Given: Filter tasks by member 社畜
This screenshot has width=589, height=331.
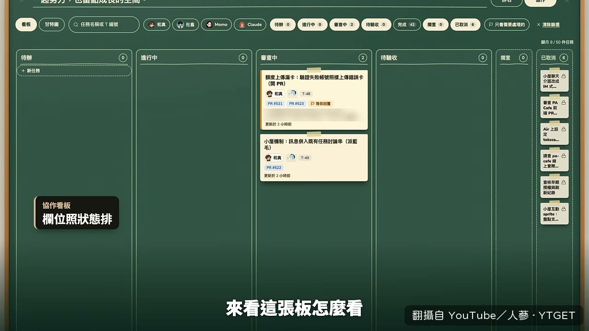Looking at the screenshot, I should click(x=186, y=24).
